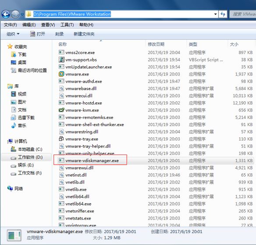
Task: Click the vnetlib64.exe file name
Action: [x=78, y=204]
